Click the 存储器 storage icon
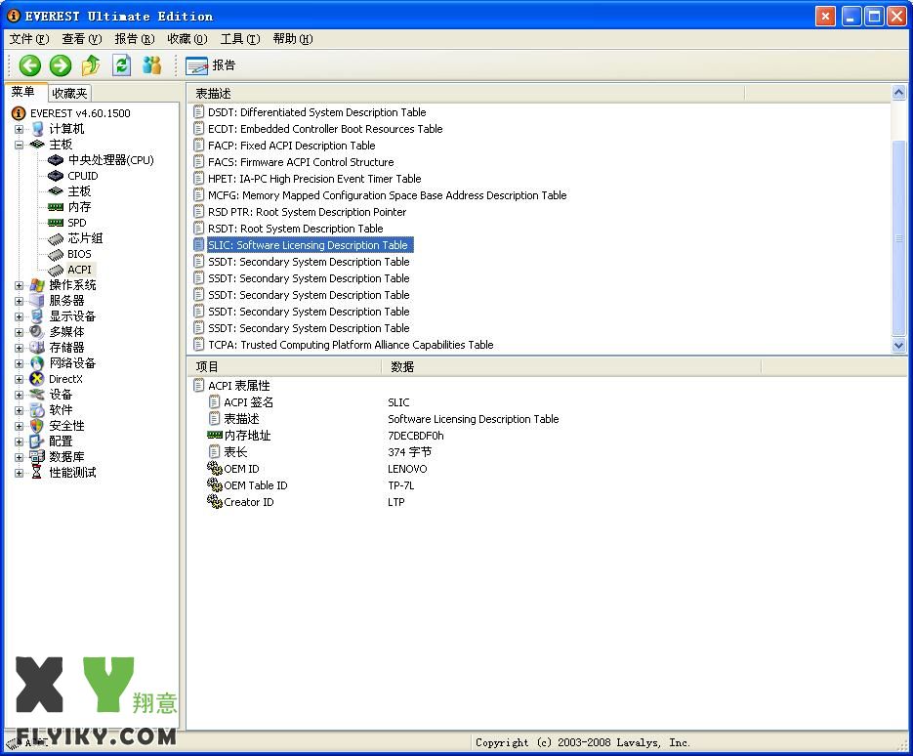This screenshot has width=913, height=756. click(x=37, y=348)
